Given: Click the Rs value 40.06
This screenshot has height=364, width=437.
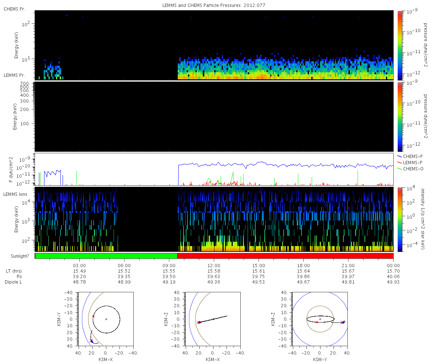Looking at the screenshot, I should pos(393,277).
